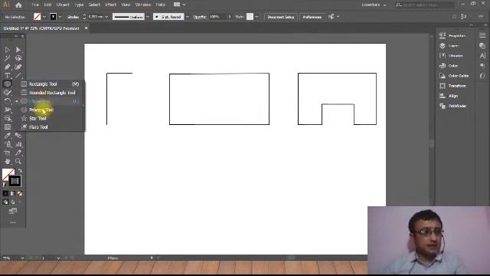The height and width of the screenshot is (276, 490).
Task: Set paint mode to Gradient
Action: (13, 193)
